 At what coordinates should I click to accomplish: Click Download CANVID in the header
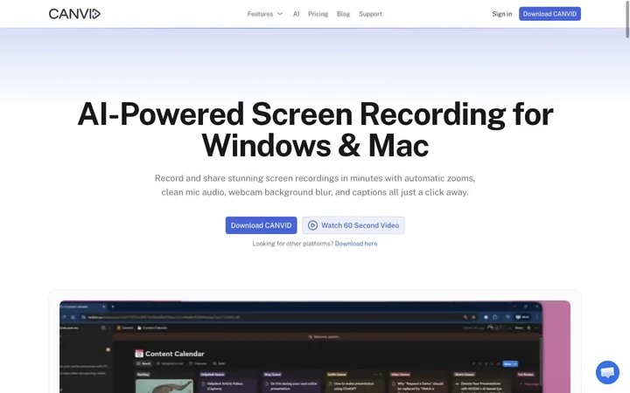click(549, 14)
